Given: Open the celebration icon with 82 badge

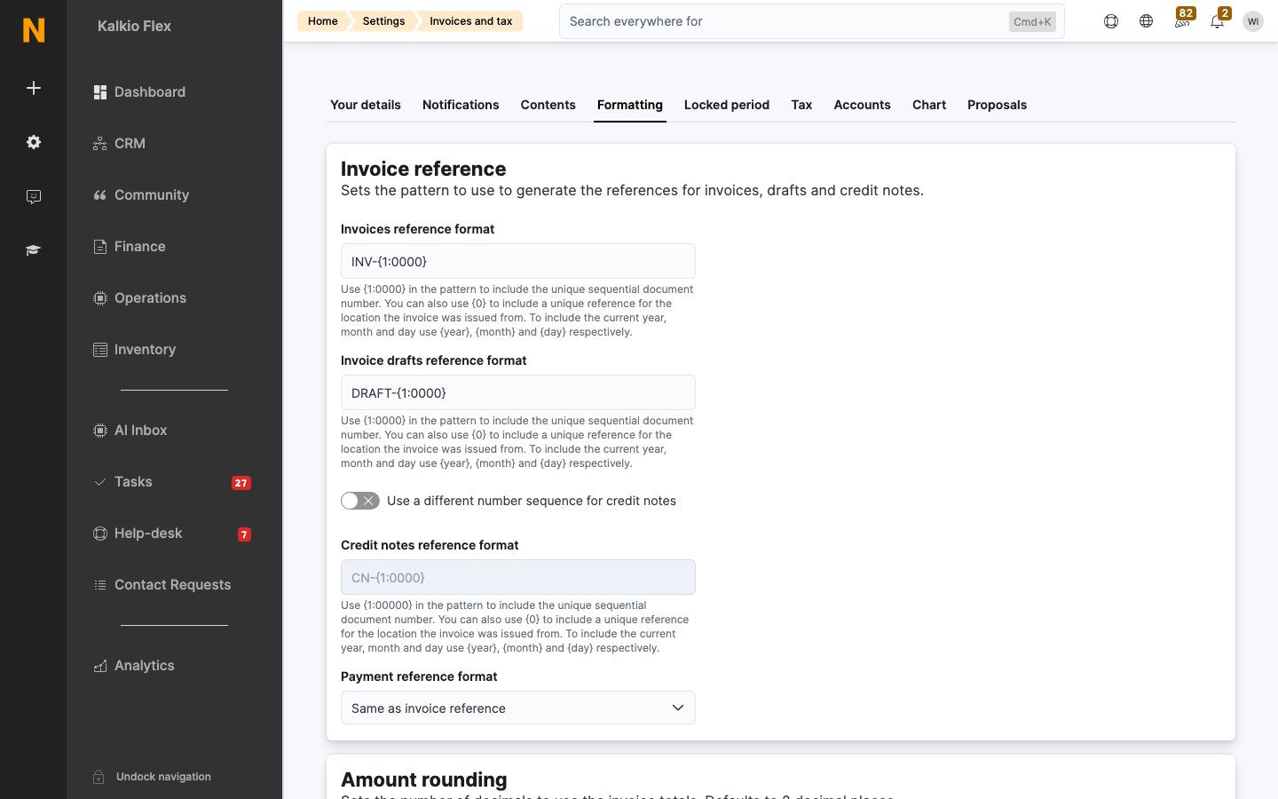Looking at the screenshot, I should (1182, 21).
